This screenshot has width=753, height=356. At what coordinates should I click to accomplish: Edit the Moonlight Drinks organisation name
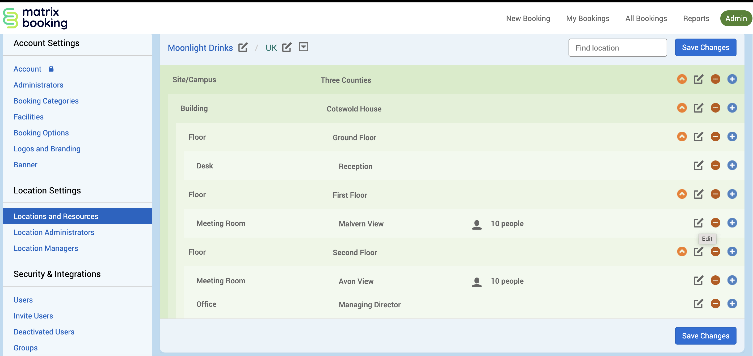[243, 47]
